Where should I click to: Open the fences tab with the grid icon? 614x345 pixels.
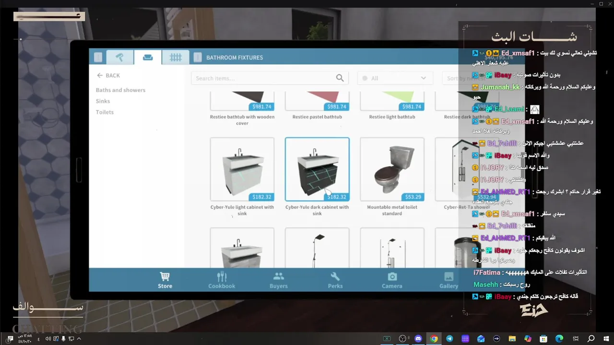tap(176, 57)
